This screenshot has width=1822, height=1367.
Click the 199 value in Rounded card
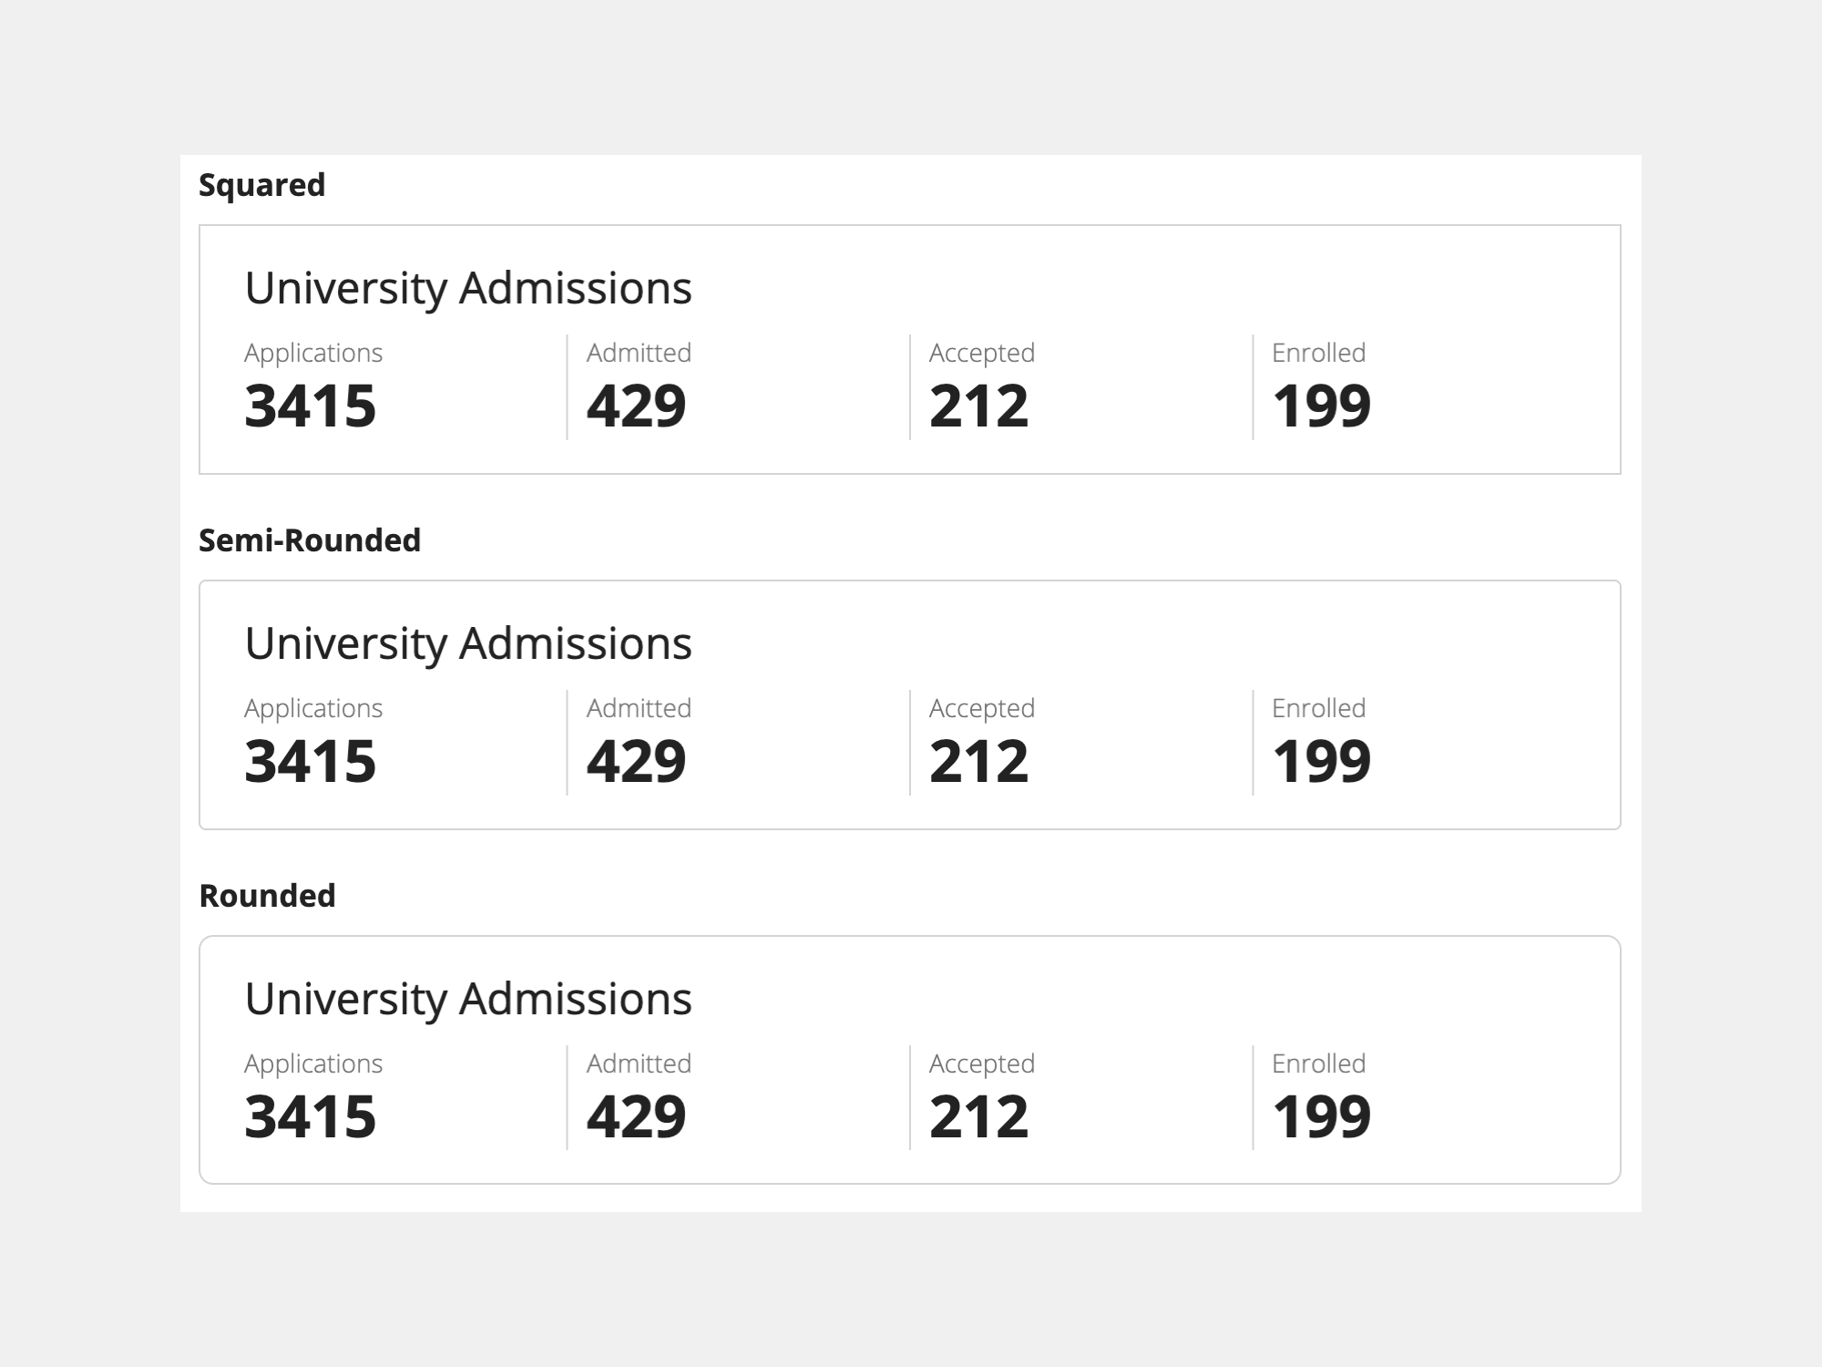(1321, 1116)
